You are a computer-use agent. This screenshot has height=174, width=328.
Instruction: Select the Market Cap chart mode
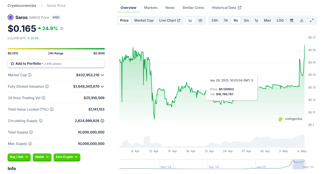[144, 20]
